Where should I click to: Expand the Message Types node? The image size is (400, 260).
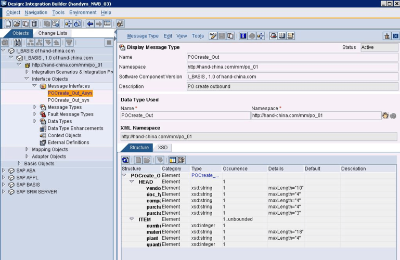click(35, 107)
